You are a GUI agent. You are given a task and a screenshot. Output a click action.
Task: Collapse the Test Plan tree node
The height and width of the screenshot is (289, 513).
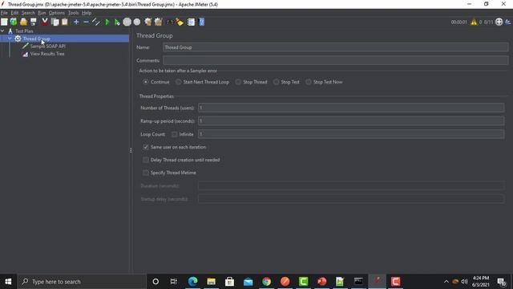(2, 31)
